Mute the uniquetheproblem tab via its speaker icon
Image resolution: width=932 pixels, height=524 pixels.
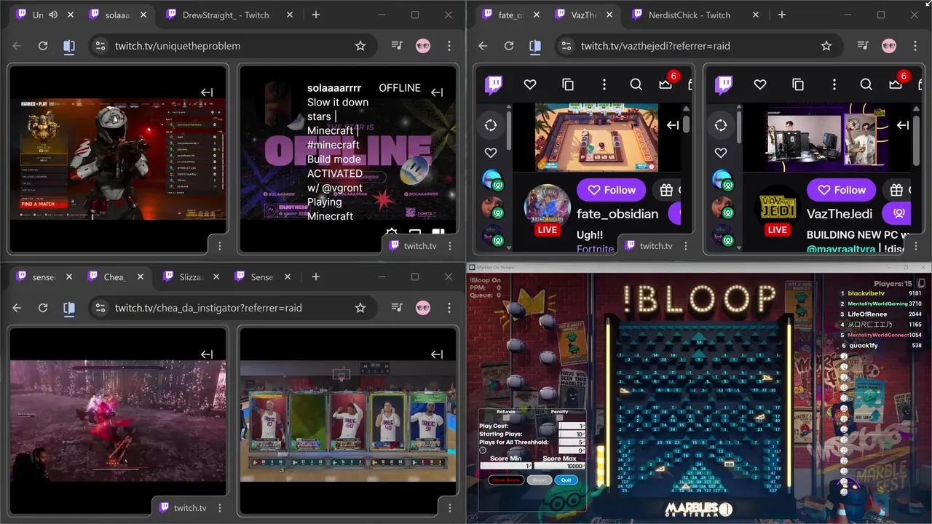pos(53,15)
